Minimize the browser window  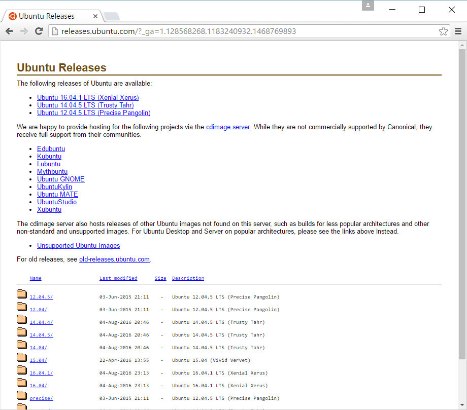click(392, 10)
